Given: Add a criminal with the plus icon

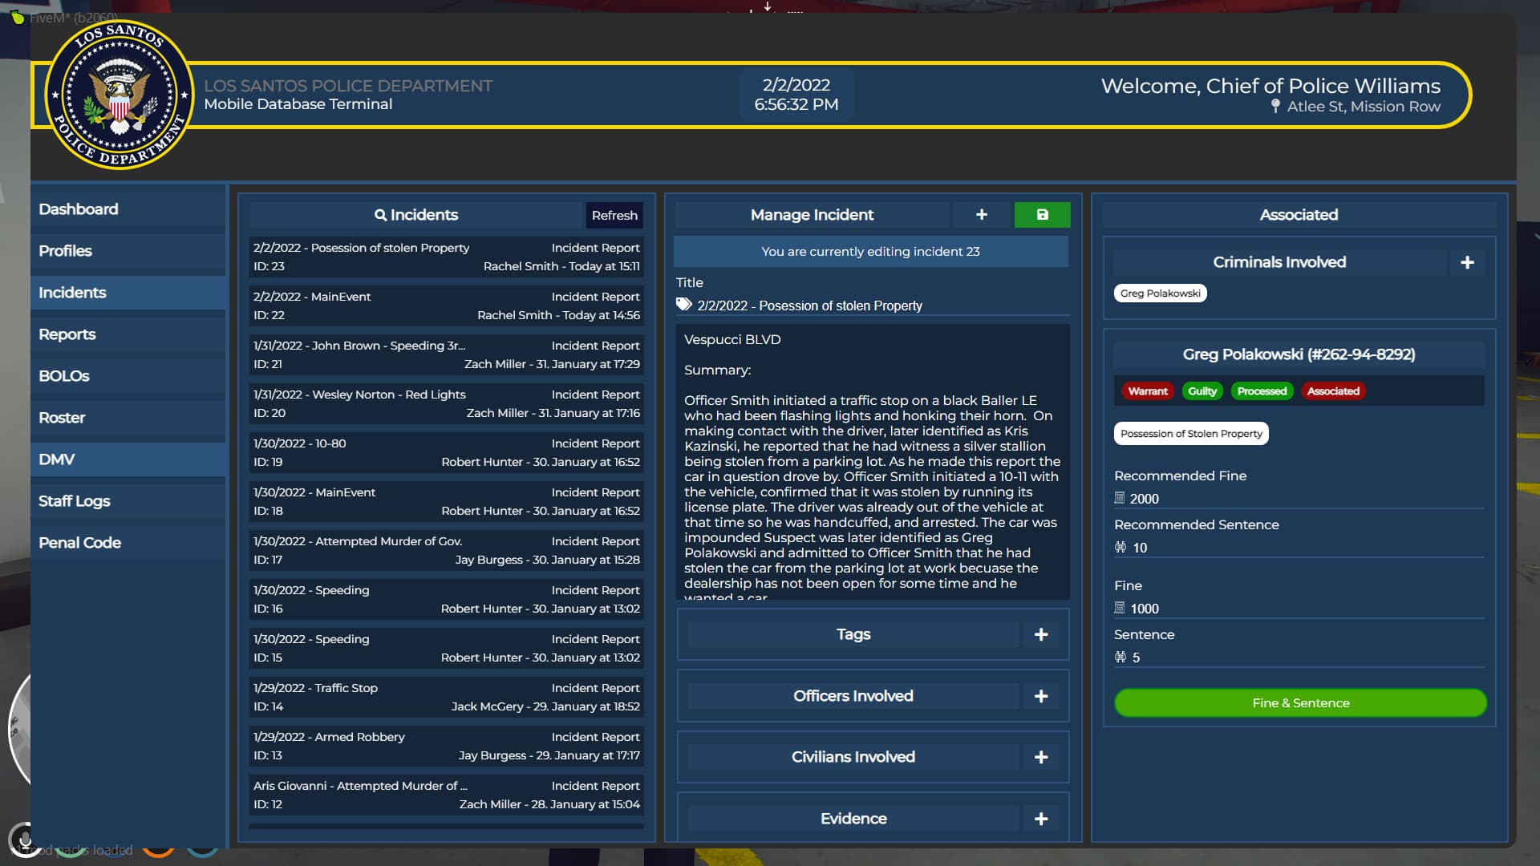Looking at the screenshot, I should [x=1467, y=262].
